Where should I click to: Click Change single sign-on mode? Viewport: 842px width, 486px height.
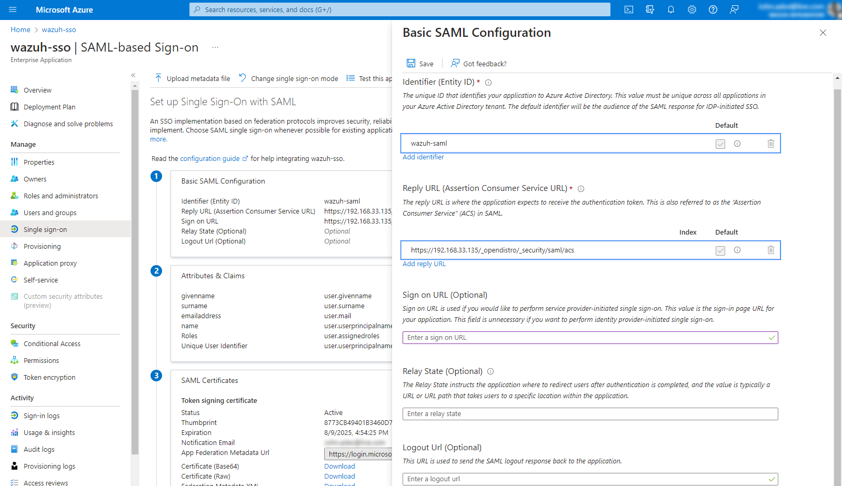288,78
